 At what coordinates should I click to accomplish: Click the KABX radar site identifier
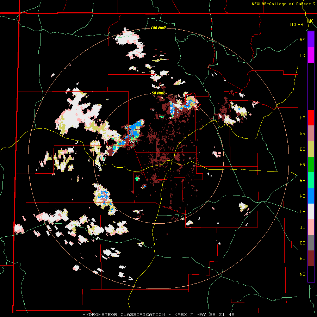click(180, 315)
